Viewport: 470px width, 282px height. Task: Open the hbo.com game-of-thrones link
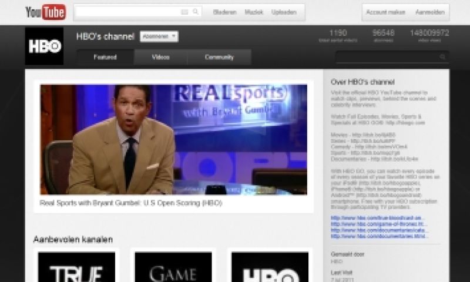pos(379,224)
